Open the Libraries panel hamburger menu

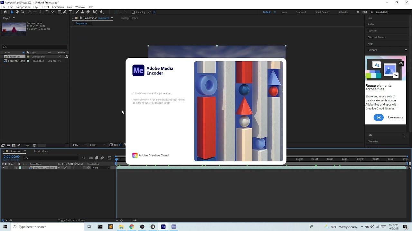(x=406, y=50)
